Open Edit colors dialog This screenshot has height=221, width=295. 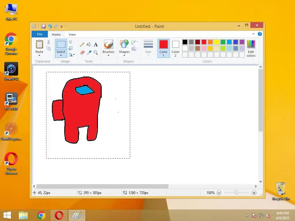[251, 48]
